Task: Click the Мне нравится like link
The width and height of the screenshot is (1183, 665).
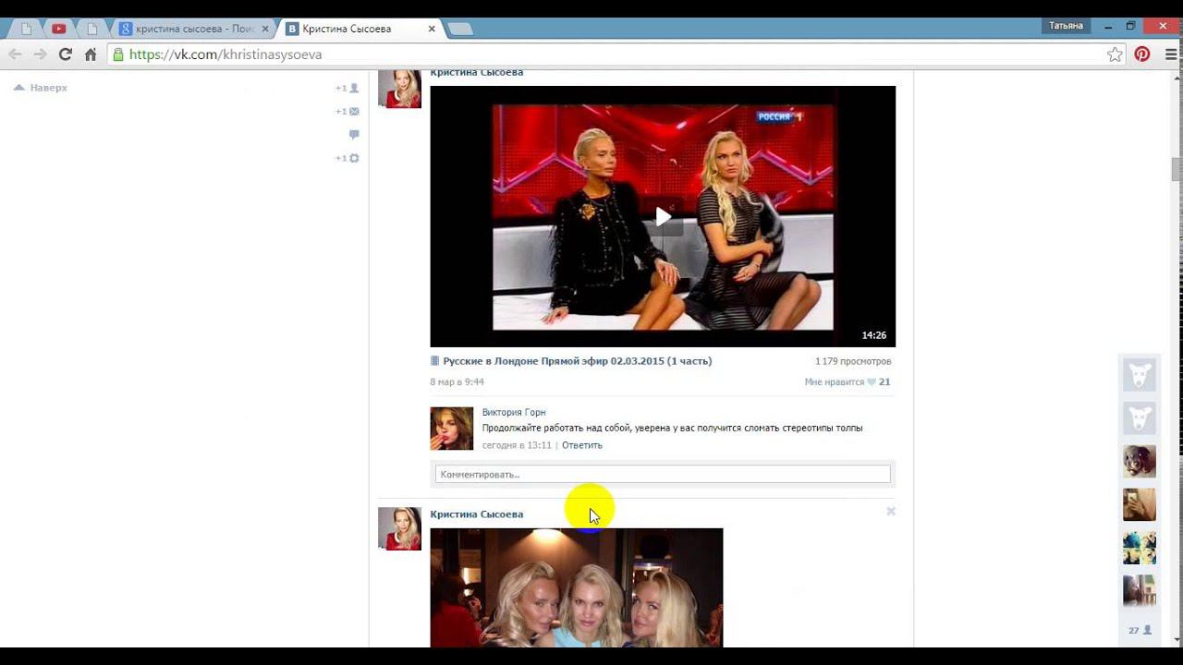Action: tap(834, 382)
